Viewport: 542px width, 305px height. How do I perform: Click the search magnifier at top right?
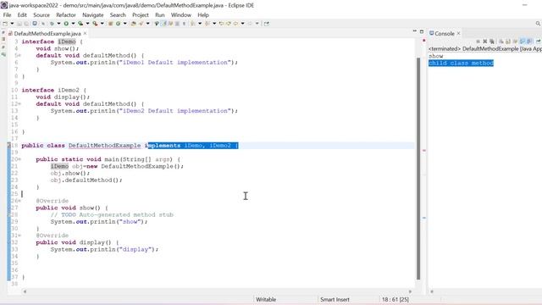538,24
